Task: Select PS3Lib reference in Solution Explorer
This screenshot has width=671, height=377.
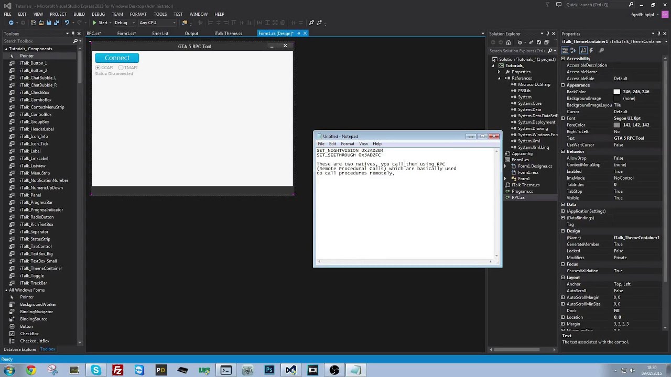Action: pos(524,91)
